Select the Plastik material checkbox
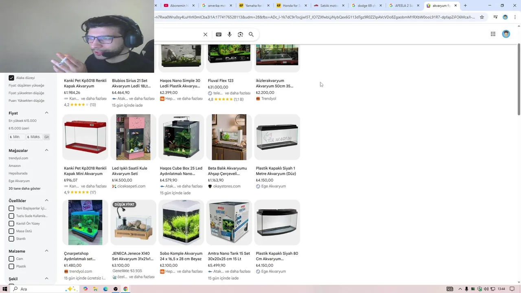The height and width of the screenshot is (293, 521). [x=11, y=266]
